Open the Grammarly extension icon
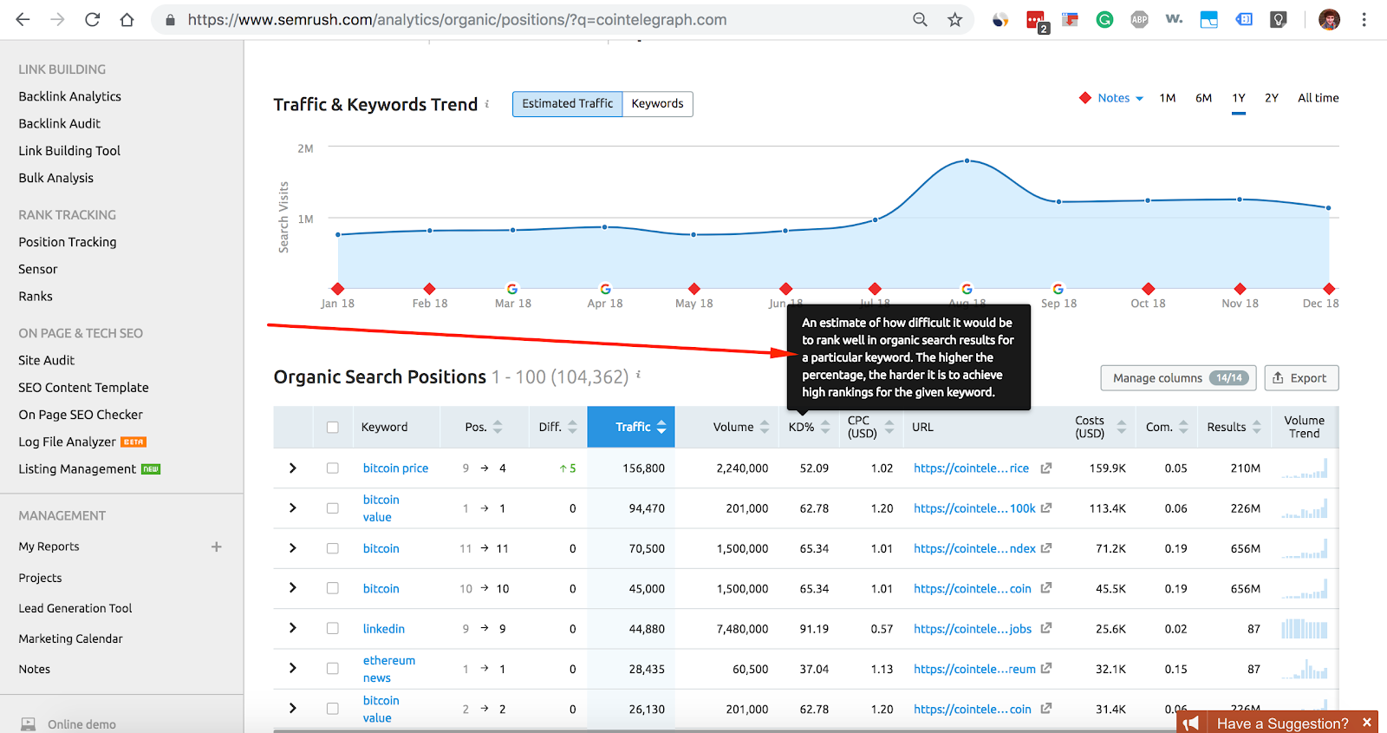1387x733 pixels. coord(1104,19)
